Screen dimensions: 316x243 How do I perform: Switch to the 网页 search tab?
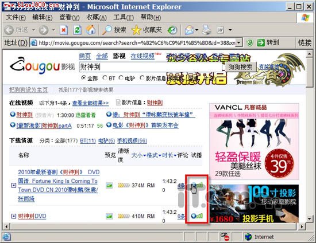tap(85, 56)
